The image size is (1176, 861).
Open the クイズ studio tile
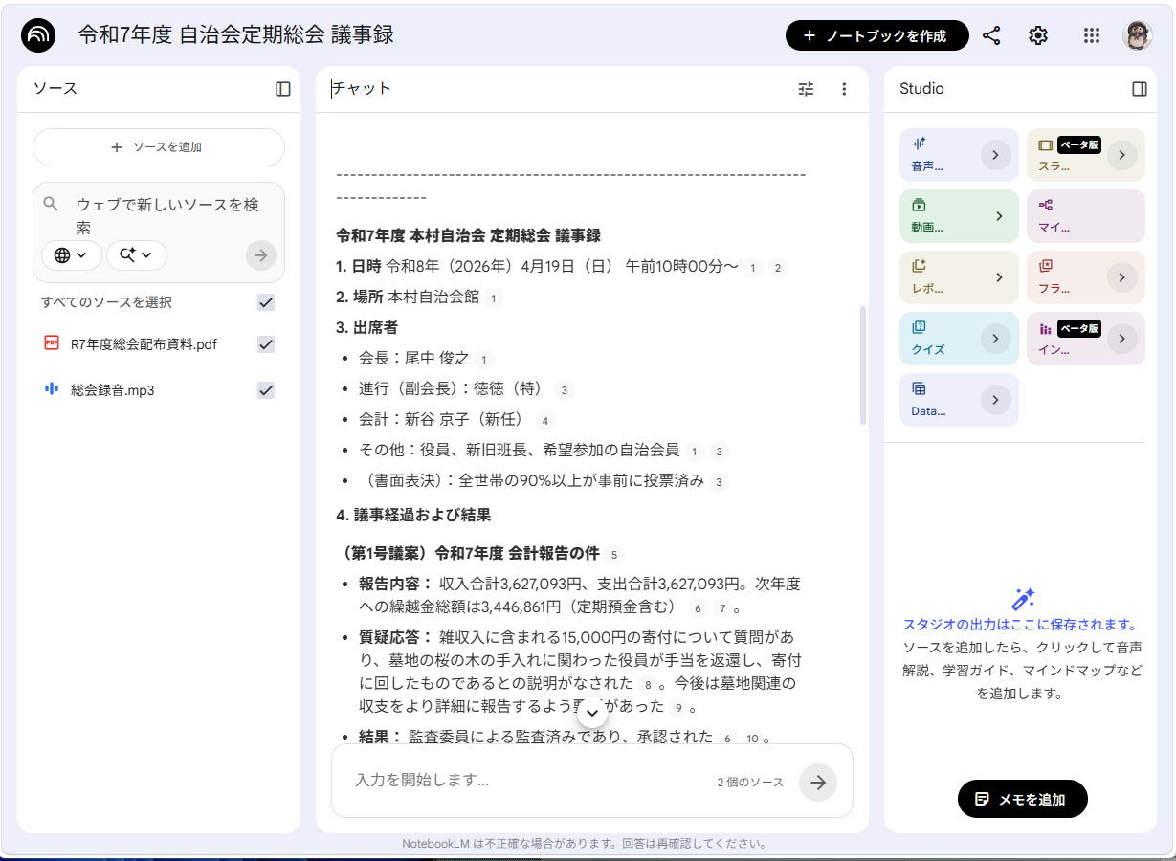click(x=959, y=339)
